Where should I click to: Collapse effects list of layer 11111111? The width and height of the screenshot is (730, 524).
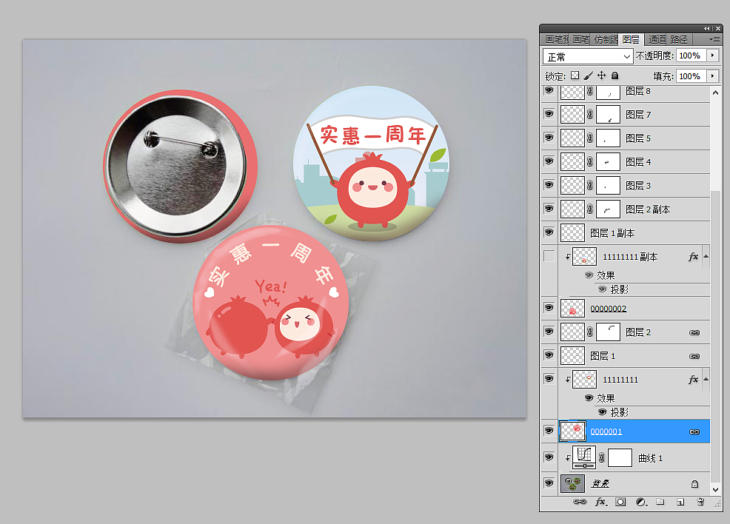[x=706, y=379]
